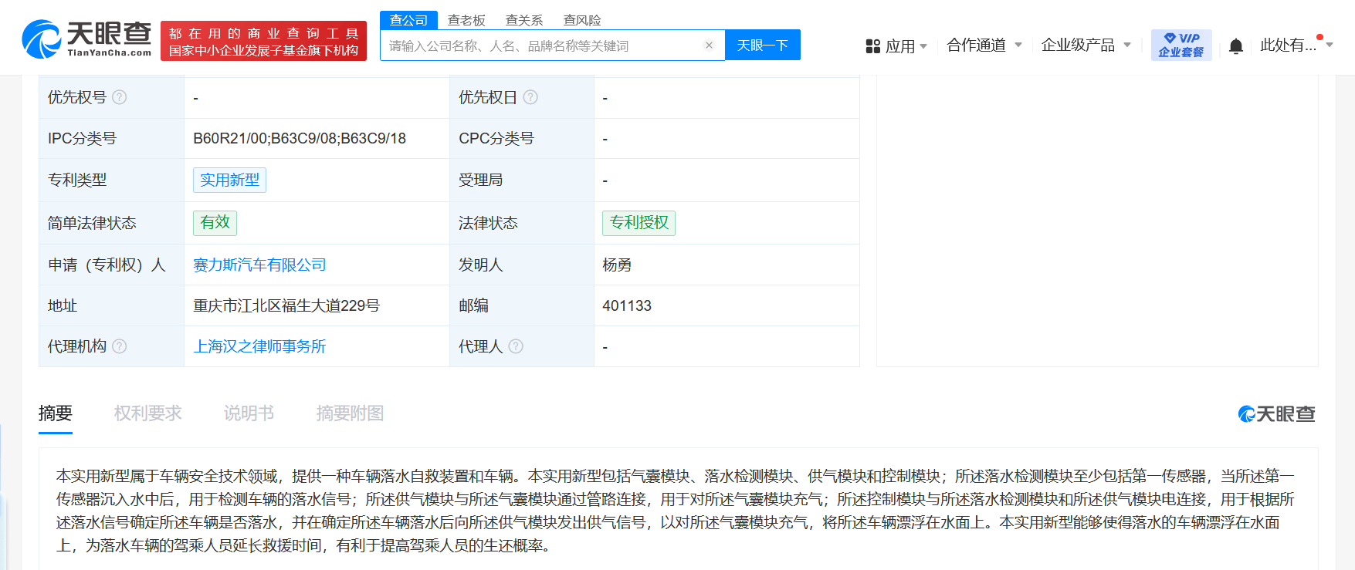Click the 应用 grid icon

[873, 46]
